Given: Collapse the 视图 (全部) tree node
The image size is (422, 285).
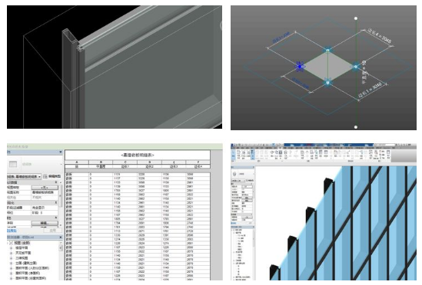Looking at the screenshot, I should point(8,243).
